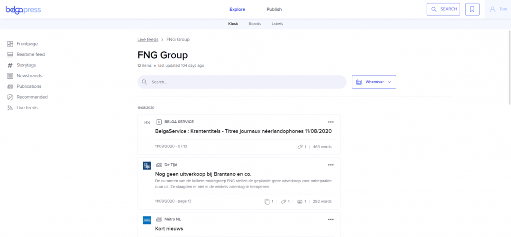
Task: Click the BS initials badge
Action: pos(147,123)
